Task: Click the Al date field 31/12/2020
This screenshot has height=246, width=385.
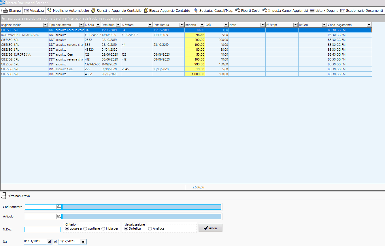Action: (x=69, y=241)
